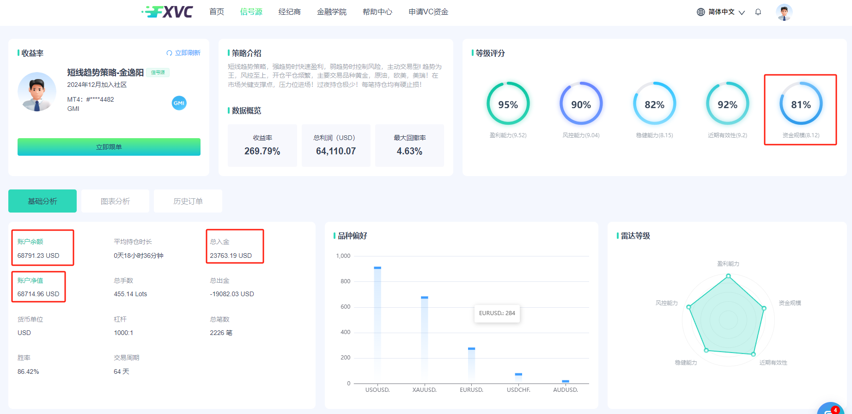Screen dimensions: 852x414
Task: Click the GMI broker badge icon
Action: pos(179,103)
